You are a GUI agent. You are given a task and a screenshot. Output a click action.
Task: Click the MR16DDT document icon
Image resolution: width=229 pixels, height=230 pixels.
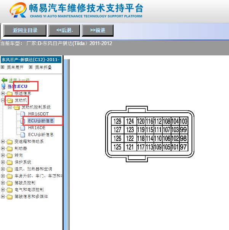[x=23, y=114]
